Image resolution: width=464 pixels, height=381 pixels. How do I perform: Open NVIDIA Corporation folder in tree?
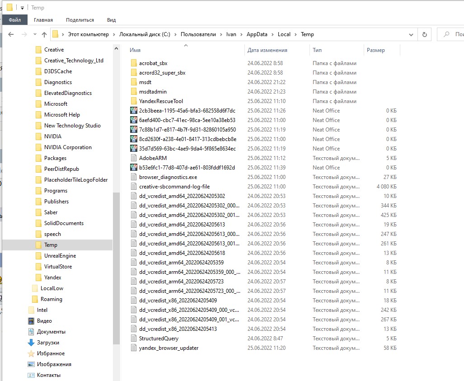click(68, 147)
